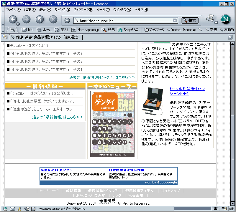Open the print options dropdown arrow
236x212 pixels.
click(x=216, y=23)
